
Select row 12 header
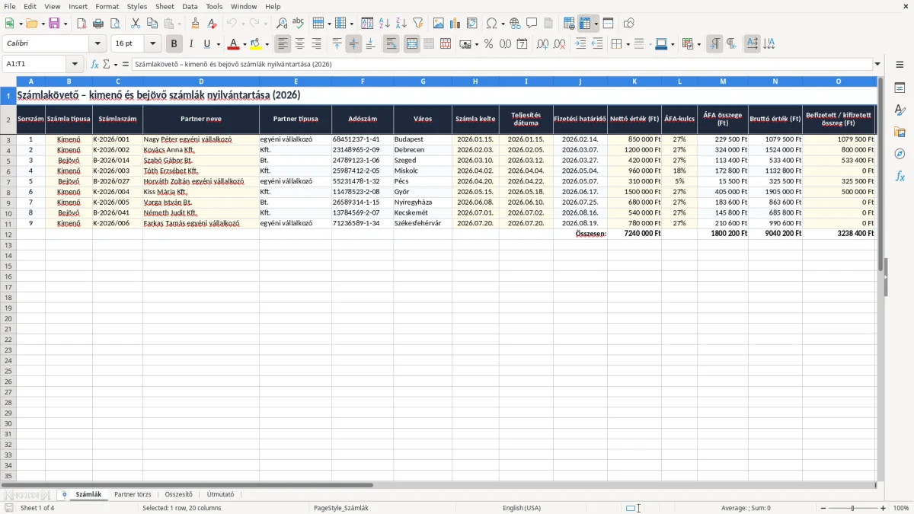point(8,234)
